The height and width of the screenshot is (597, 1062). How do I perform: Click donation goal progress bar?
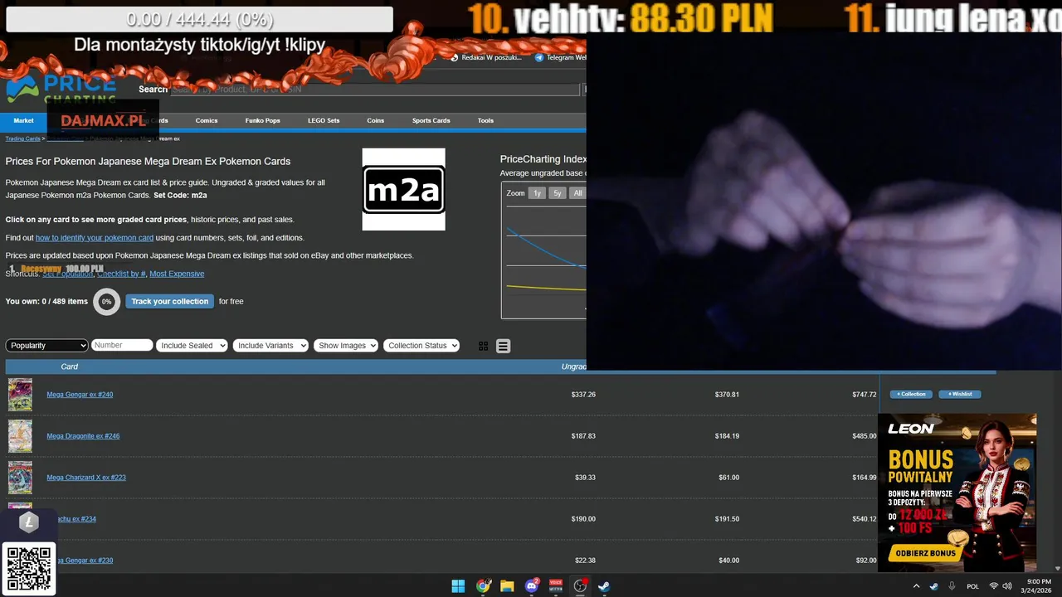[x=199, y=19]
